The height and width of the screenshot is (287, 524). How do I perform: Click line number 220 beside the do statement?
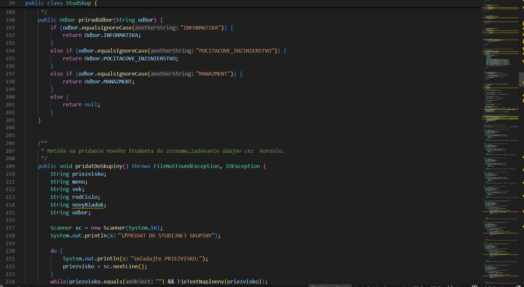click(10, 251)
